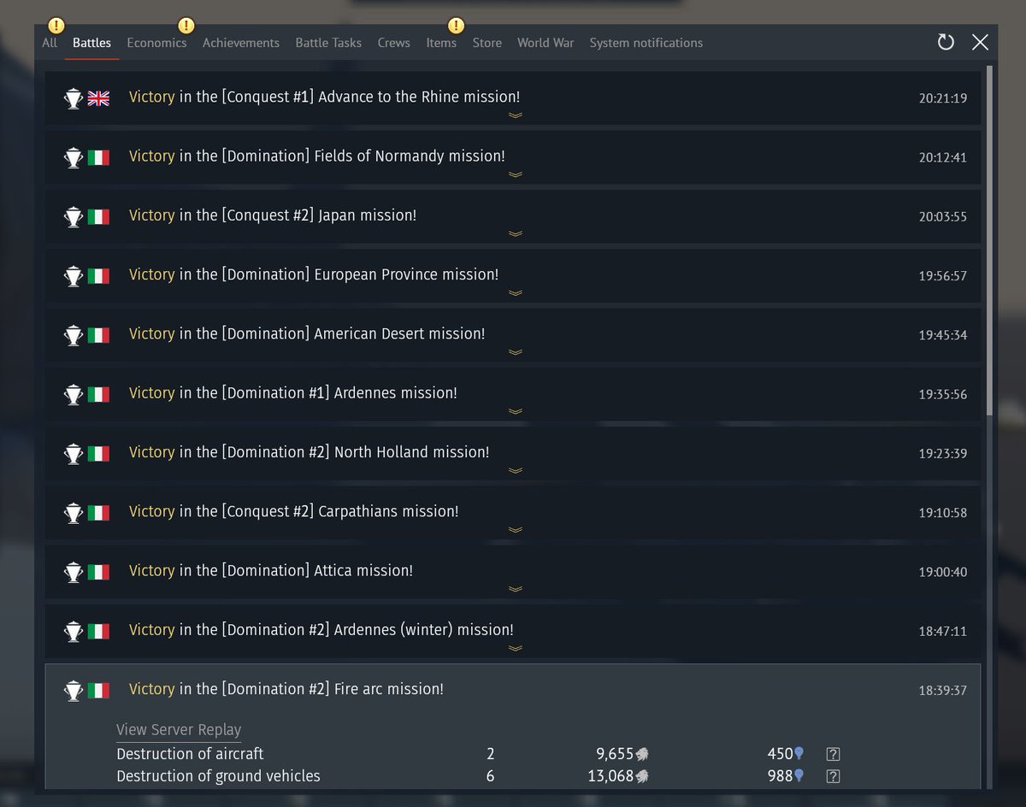Click the British flag on Rhine entry
This screenshot has width=1026, height=807.
pos(98,98)
